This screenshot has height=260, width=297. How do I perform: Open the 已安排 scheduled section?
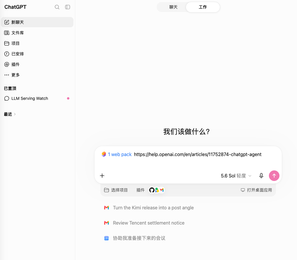37,54
